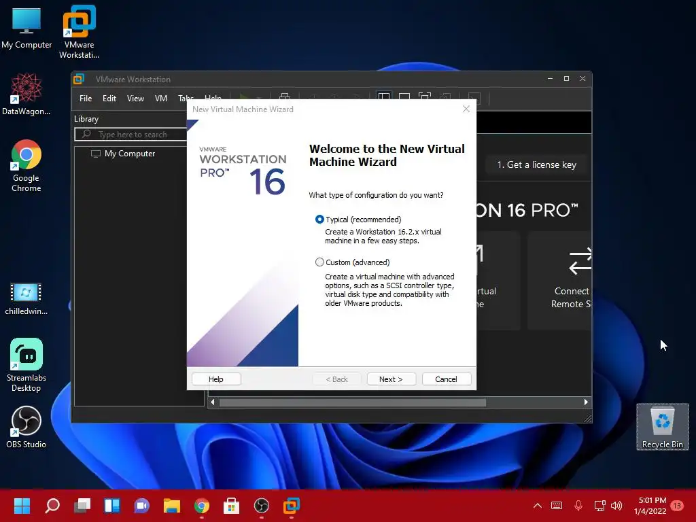This screenshot has width=696, height=522.
Task: Open Help from the wizard dialog
Action: pos(216,379)
